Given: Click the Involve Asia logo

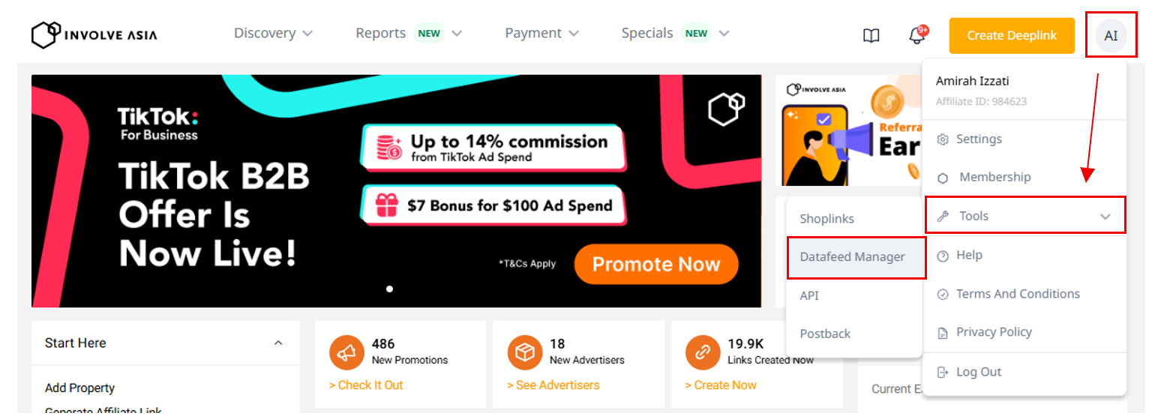Looking at the screenshot, I should pos(94,34).
